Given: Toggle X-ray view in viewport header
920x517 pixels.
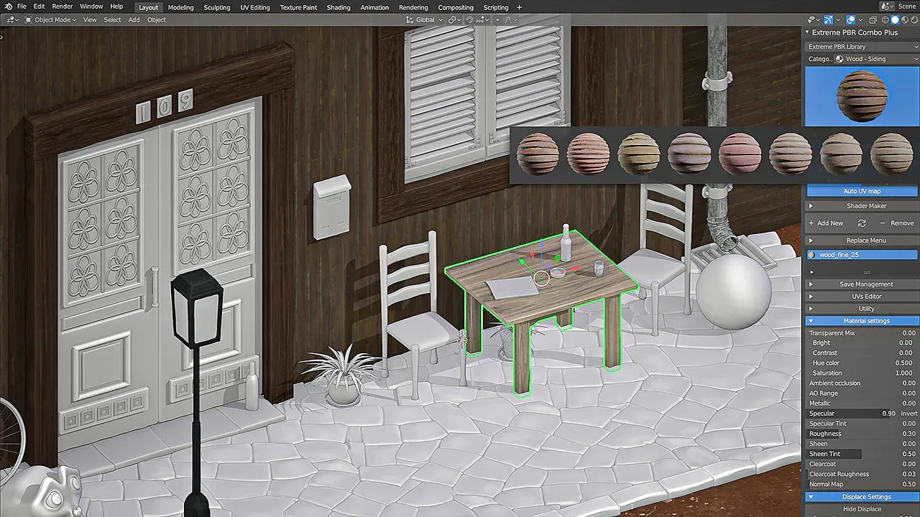Looking at the screenshot, I should (873, 20).
